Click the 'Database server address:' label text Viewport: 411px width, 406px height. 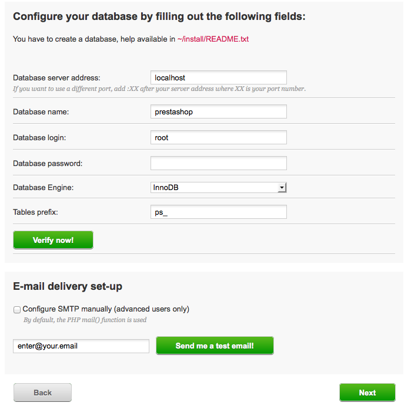point(56,77)
